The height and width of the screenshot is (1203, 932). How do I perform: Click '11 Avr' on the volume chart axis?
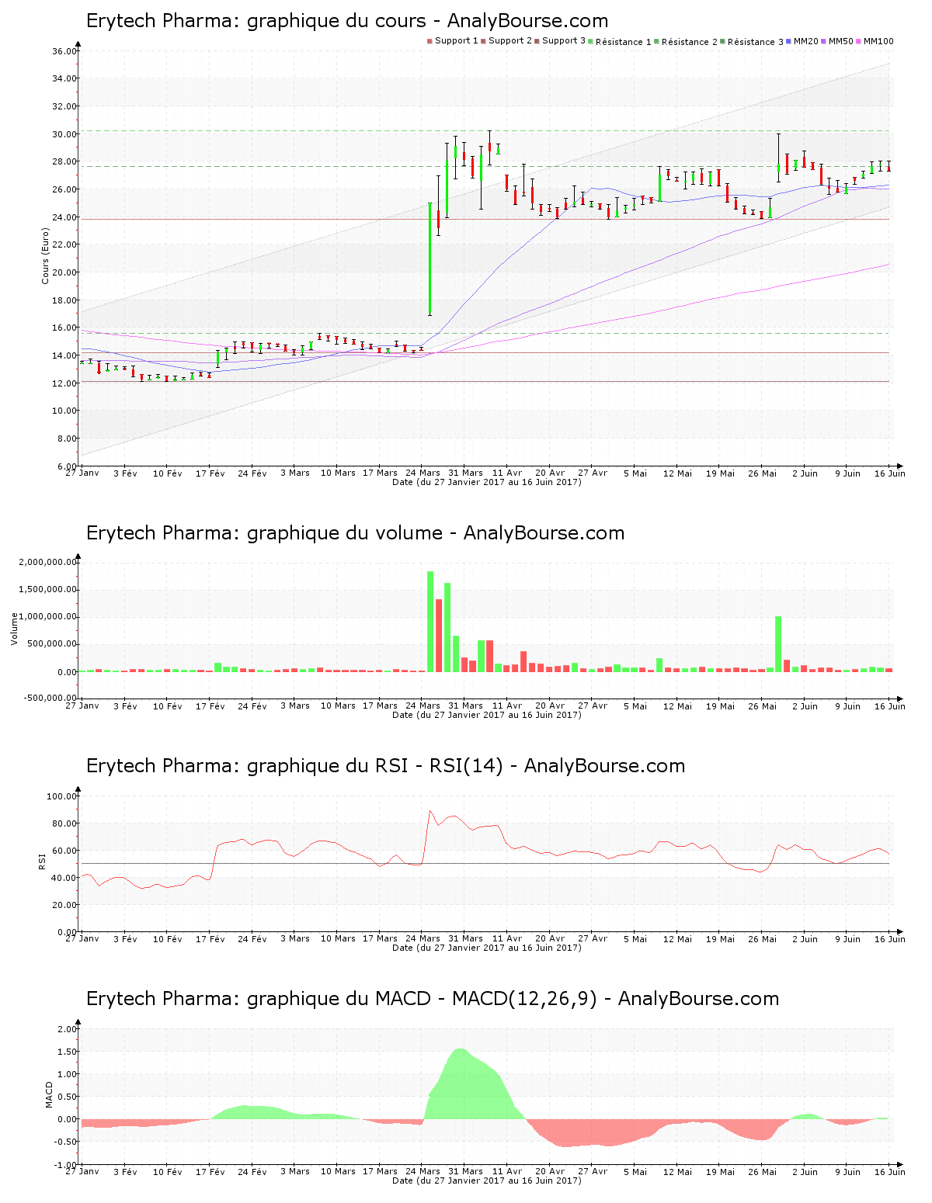507,706
